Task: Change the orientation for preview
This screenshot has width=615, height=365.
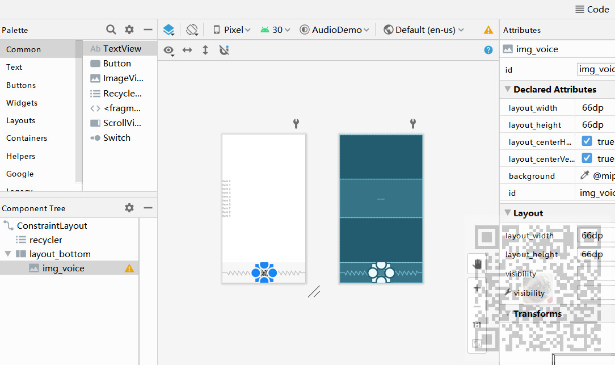Action: pyautogui.click(x=192, y=30)
